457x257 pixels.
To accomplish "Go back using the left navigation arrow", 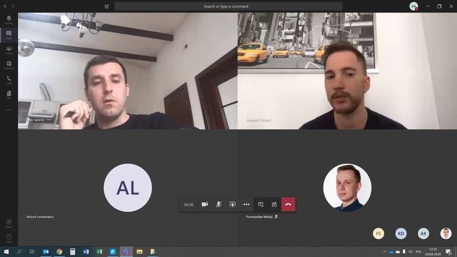I will pos(5,6).
